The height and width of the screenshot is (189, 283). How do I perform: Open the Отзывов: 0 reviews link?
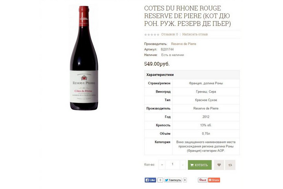point(169,34)
